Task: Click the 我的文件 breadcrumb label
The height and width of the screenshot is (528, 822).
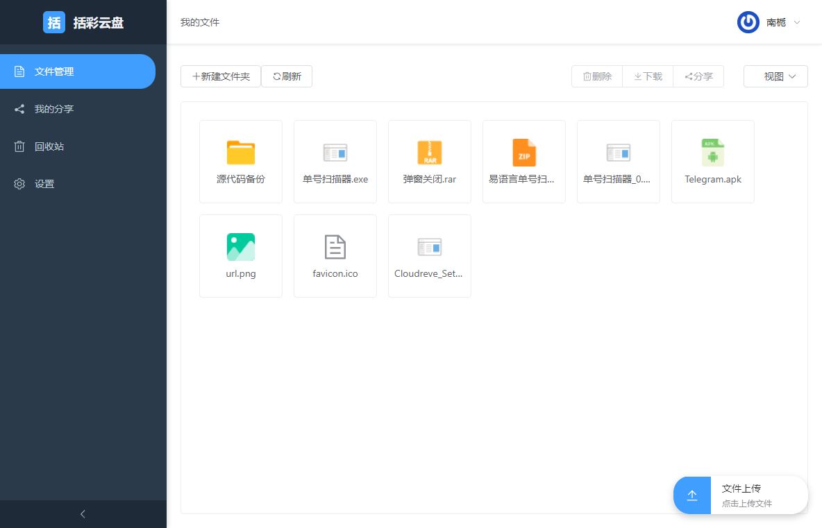Action: click(200, 22)
